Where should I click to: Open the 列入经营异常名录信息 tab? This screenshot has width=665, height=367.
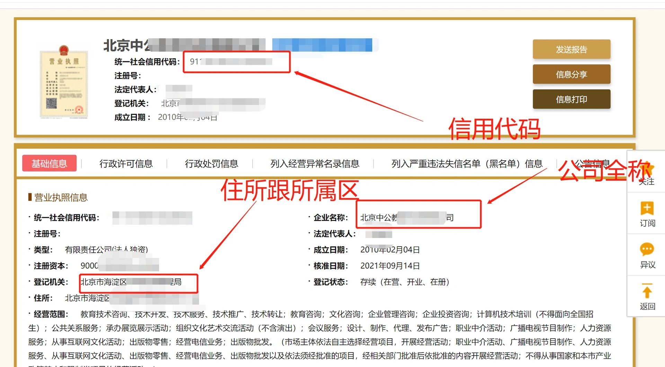(x=315, y=163)
